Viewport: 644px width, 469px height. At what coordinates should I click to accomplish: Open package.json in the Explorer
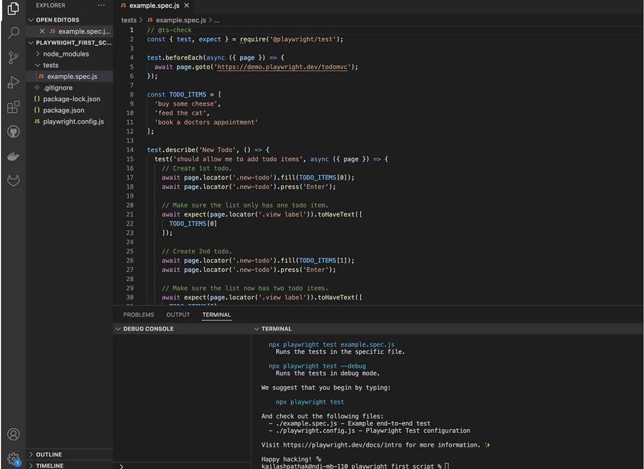click(64, 110)
